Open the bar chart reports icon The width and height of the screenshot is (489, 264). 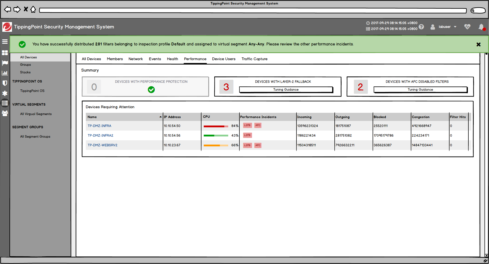point(5,73)
